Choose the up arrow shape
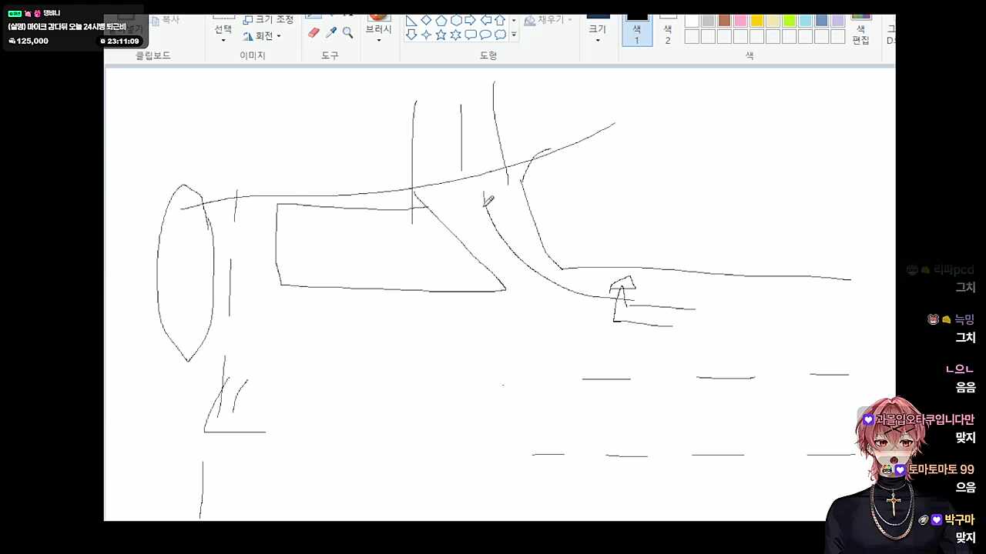 (500, 20)
